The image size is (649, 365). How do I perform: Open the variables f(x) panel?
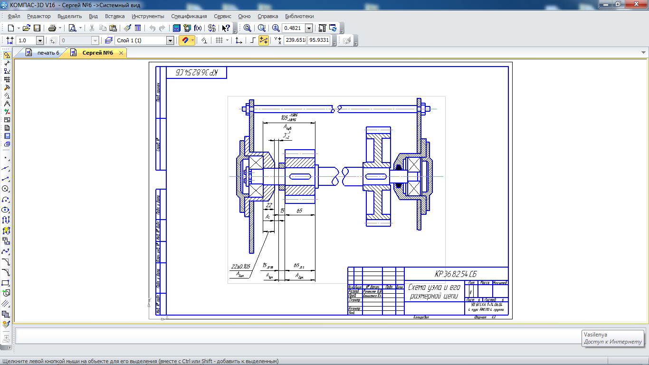pyautogui.click(x=198, y=28)
